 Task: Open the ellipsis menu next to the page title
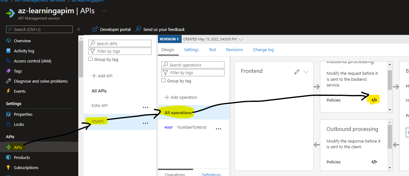point(105,10)
